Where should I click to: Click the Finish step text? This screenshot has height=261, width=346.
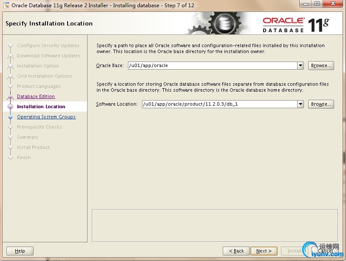(24, 157)
